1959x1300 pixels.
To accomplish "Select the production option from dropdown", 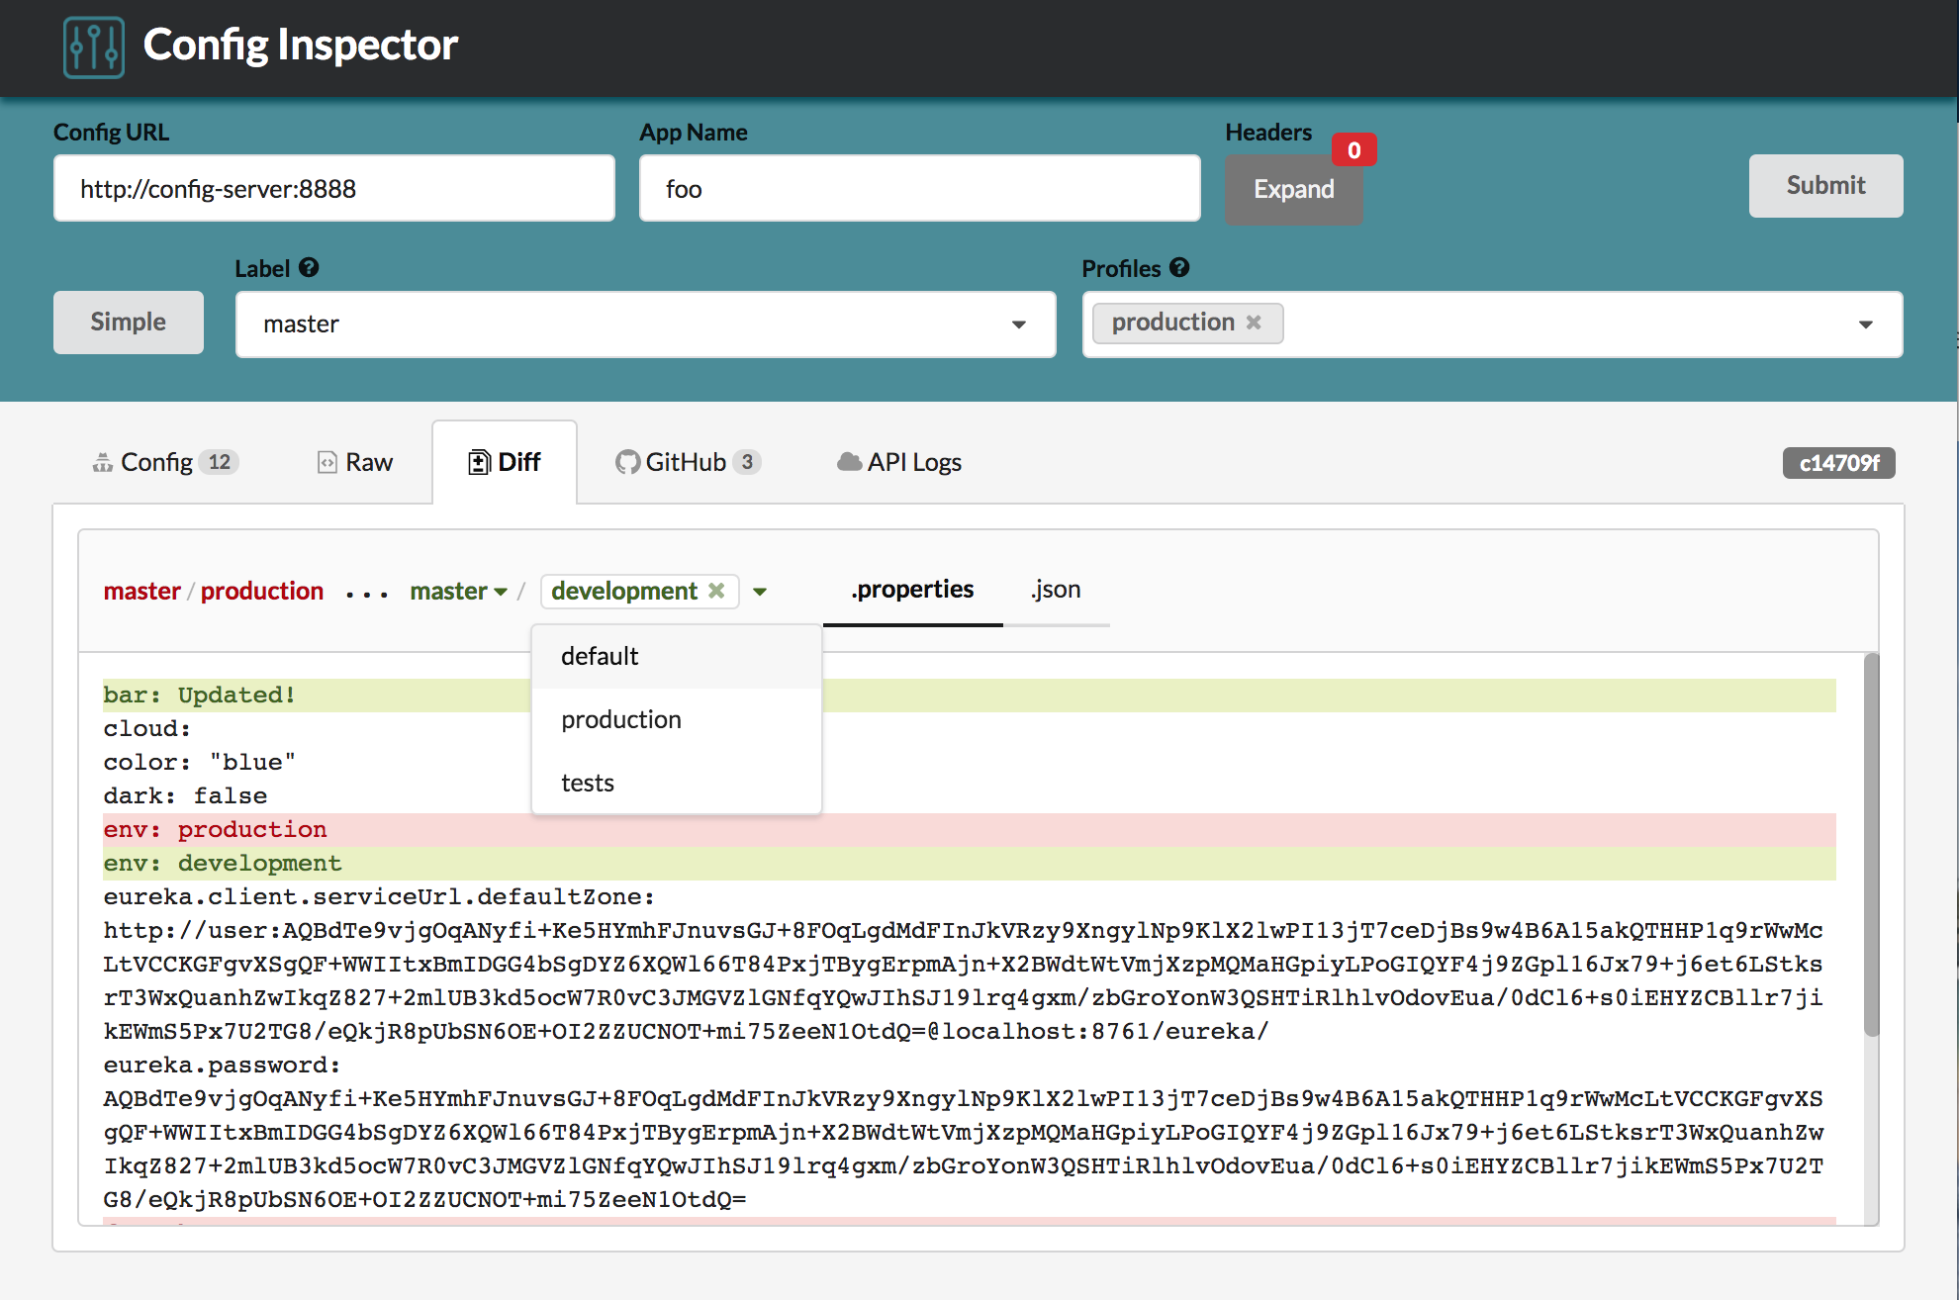I will coord(621,718).
